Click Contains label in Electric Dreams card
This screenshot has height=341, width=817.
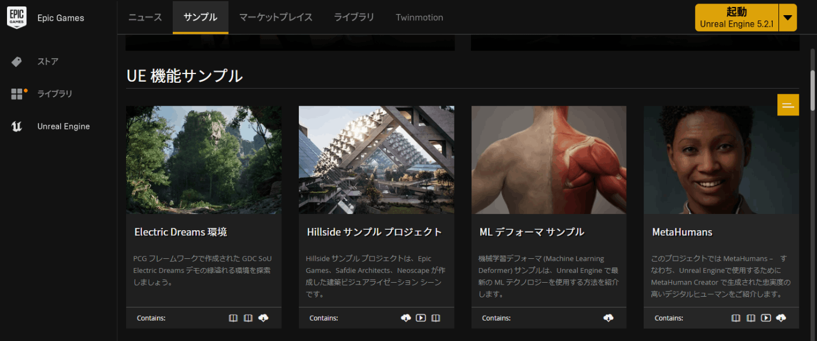click(151, 318)
